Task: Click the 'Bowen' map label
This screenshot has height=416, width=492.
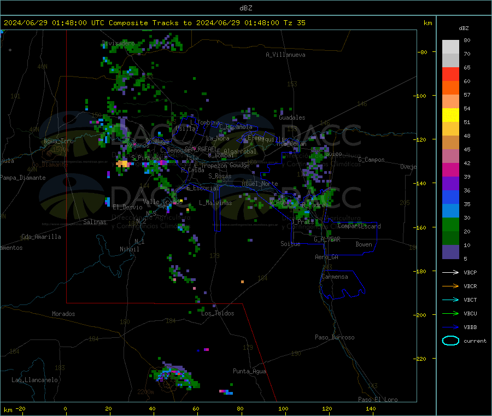Action: pyautogui.click(x=364, y=244)
